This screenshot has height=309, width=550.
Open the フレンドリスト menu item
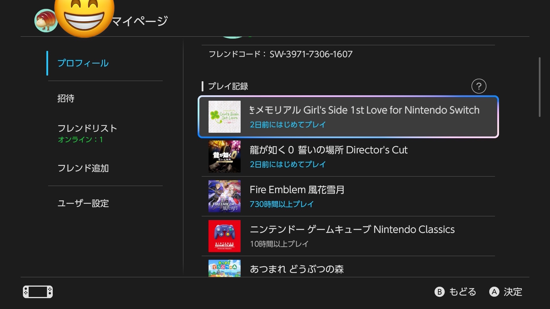pyautogui.click(x=87, y=128)
